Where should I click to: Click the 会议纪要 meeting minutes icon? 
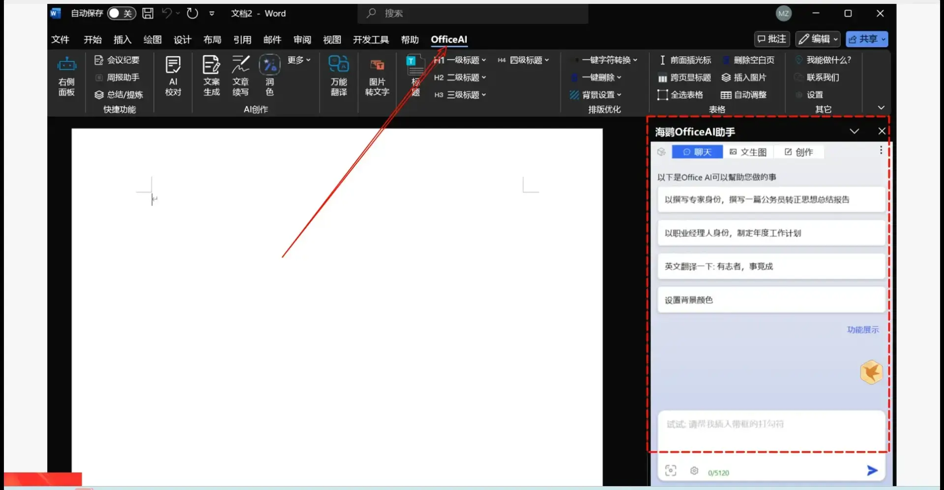(118, 59)
